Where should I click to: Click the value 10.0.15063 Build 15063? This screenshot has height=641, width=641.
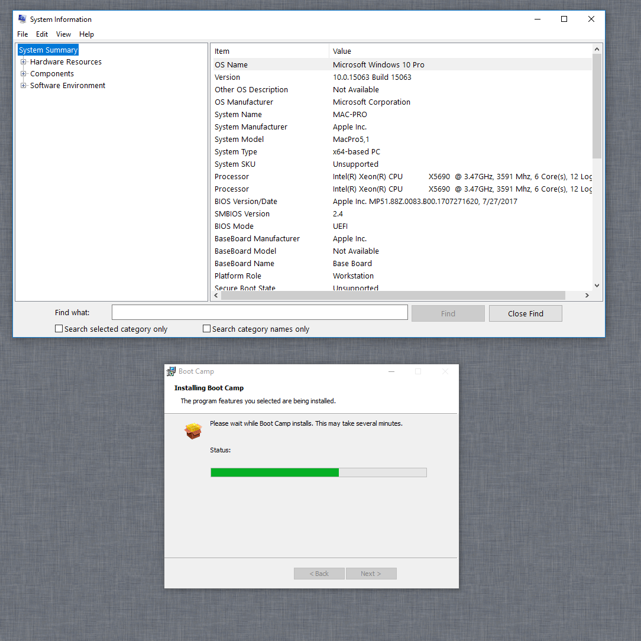click(372, 77)
